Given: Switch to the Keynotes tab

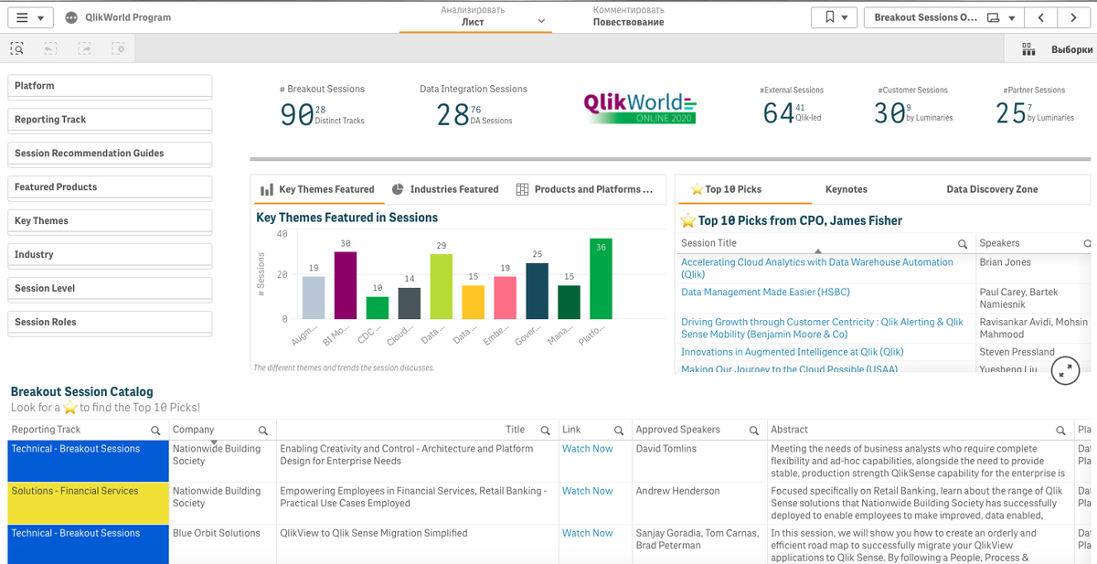Looking at the screenshot, I should click(846, 189).
